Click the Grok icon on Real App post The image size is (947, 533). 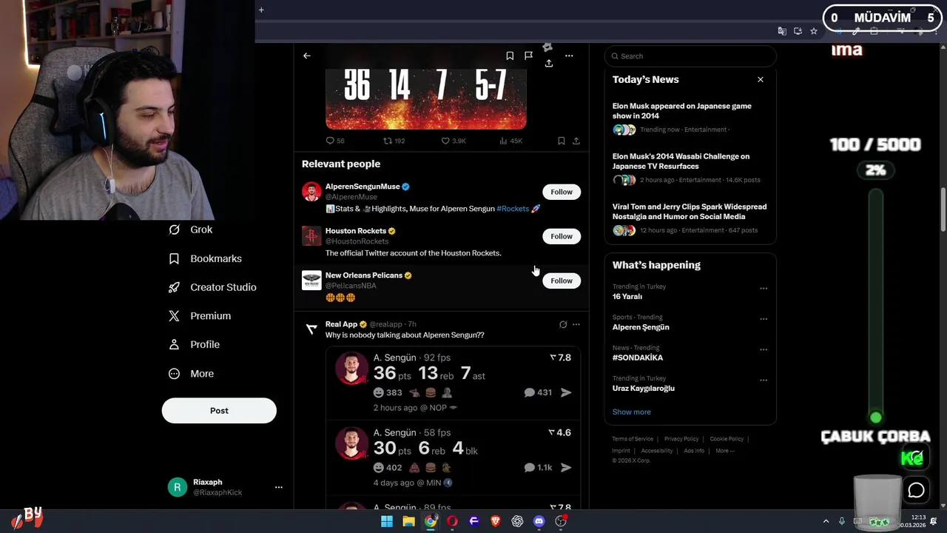tap(563, 324)
